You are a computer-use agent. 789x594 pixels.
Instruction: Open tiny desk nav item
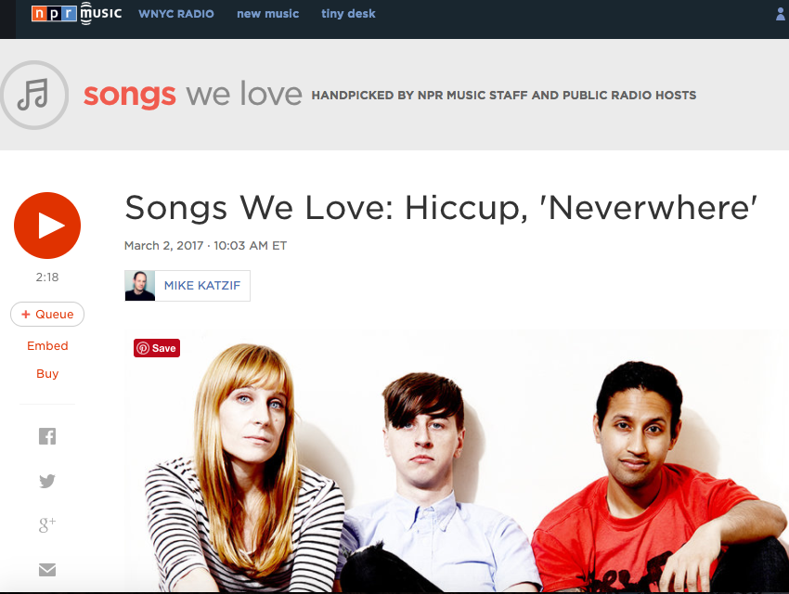tap(348, 14)
